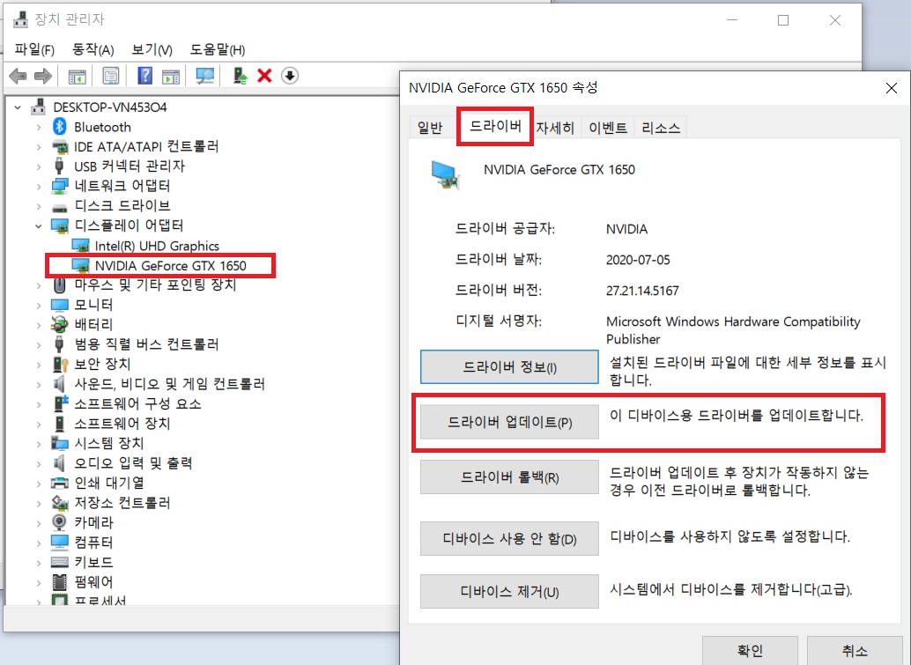
Task: Expand the 컴퓨터 category
Action: [39, 542]
